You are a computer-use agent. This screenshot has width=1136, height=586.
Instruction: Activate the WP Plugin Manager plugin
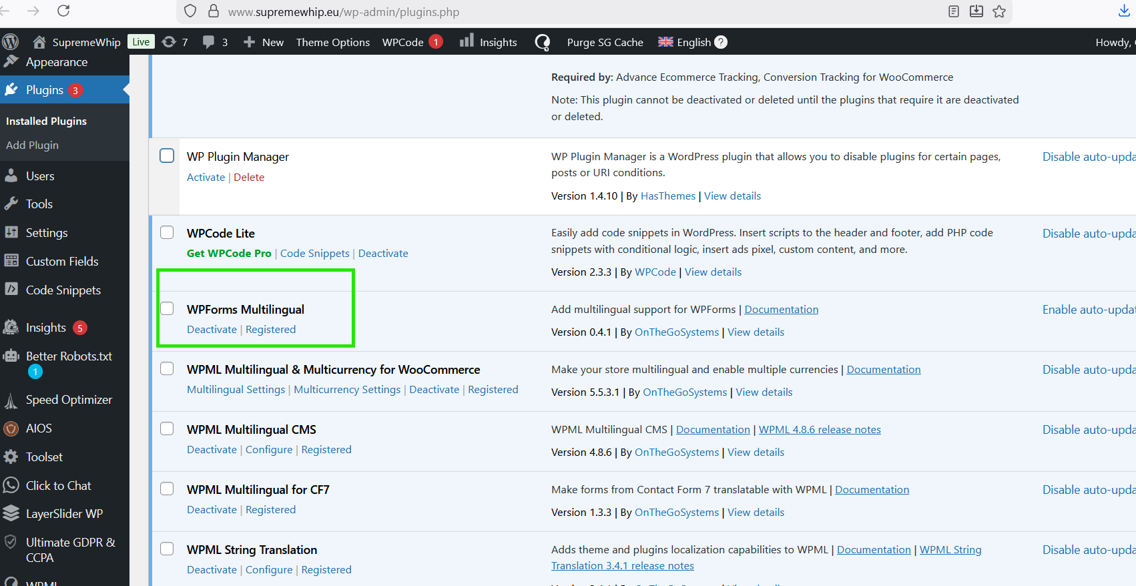(206, 178)
